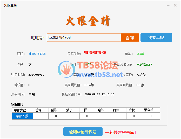Viewport: 181px width, 139px height.
Task: Open the blue tb202784708 旺旺 link
Action: point(37,54)
